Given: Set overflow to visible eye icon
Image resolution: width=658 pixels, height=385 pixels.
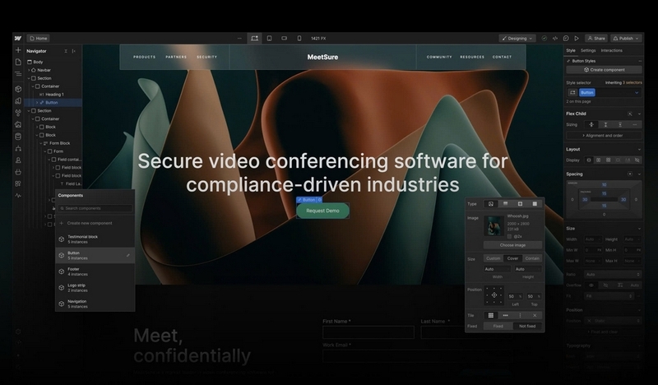Looking at the screenshot, I should click(x=591, y=285).
